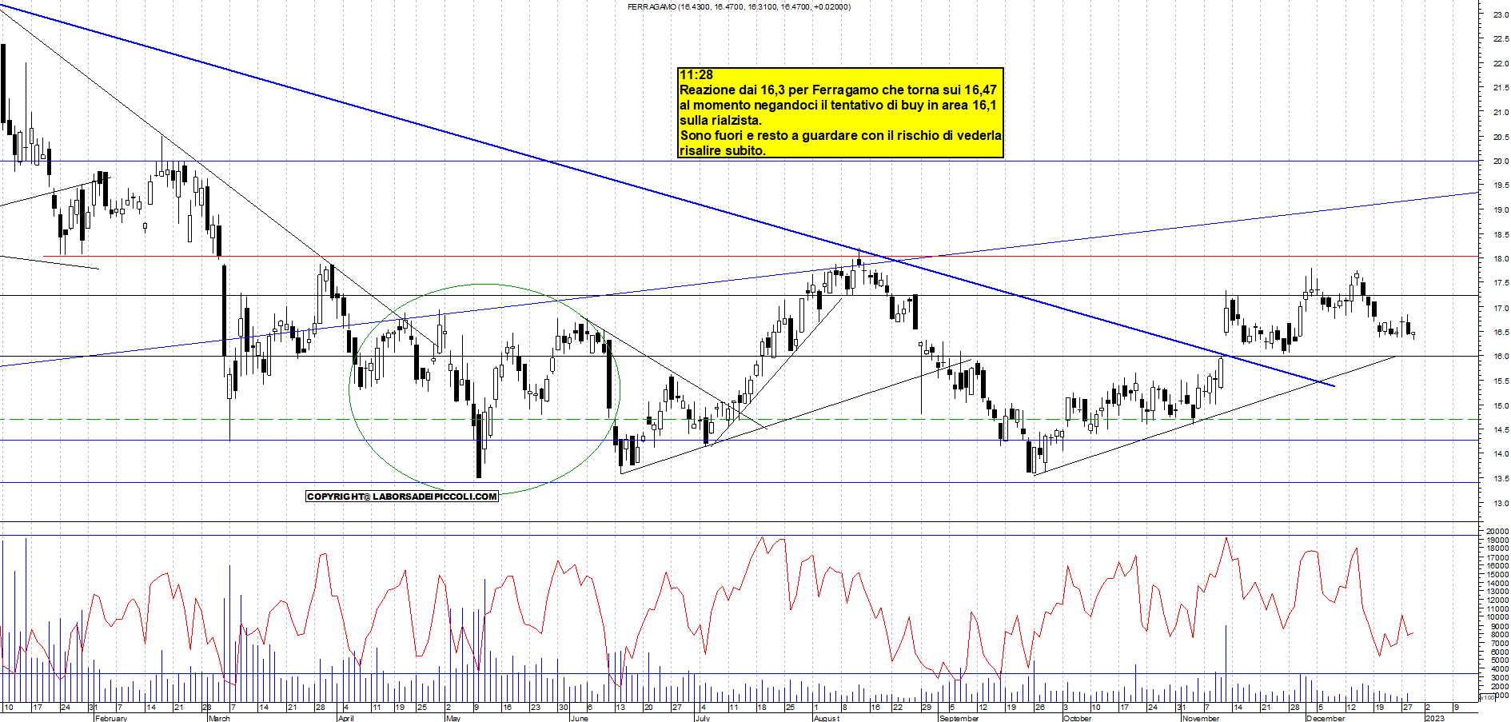Click the 23.0 price axis label

[1501, 14]
